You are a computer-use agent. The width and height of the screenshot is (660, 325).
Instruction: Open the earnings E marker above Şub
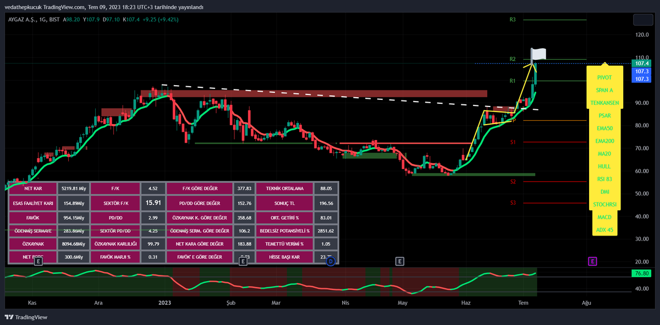tap(243, 261)
